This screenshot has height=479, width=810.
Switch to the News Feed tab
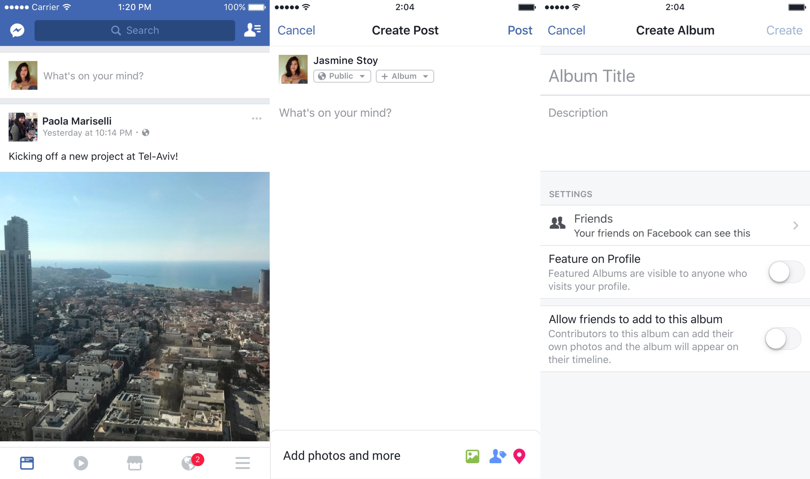coord(27,463)
